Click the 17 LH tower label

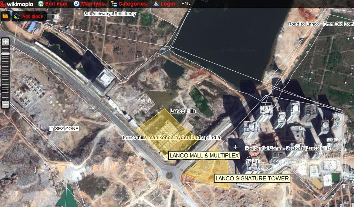(252, 161)
